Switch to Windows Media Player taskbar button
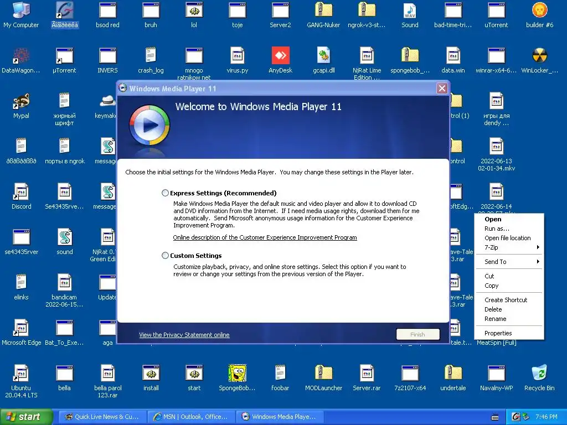Screen dimensions: 567x425 click(279, 417)
